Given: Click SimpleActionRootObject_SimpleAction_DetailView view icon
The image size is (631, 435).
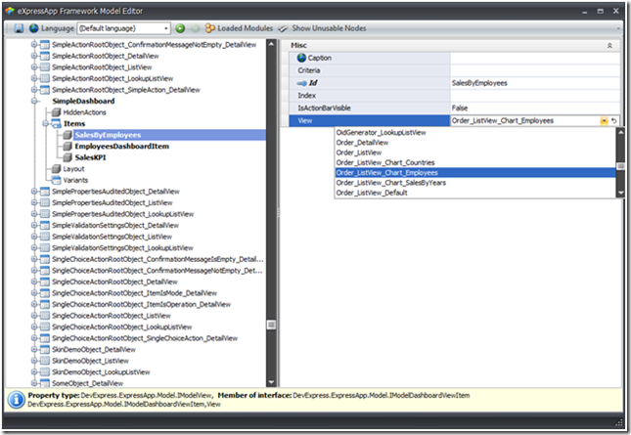Looking at the screenshot, I should point(45,90).
